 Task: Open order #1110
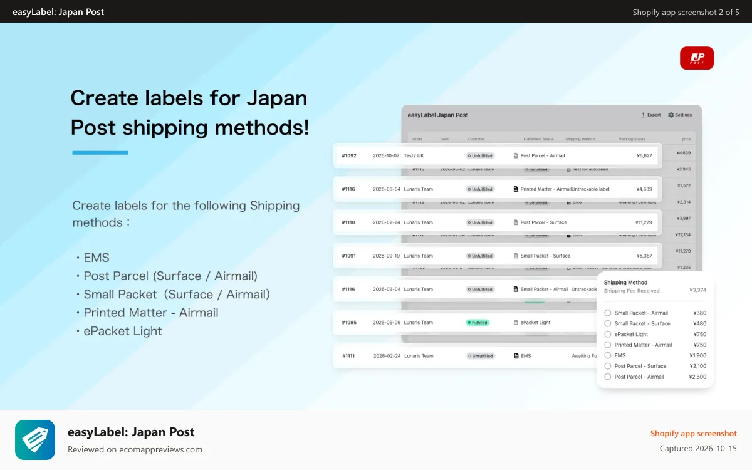[x=348, y=222]
